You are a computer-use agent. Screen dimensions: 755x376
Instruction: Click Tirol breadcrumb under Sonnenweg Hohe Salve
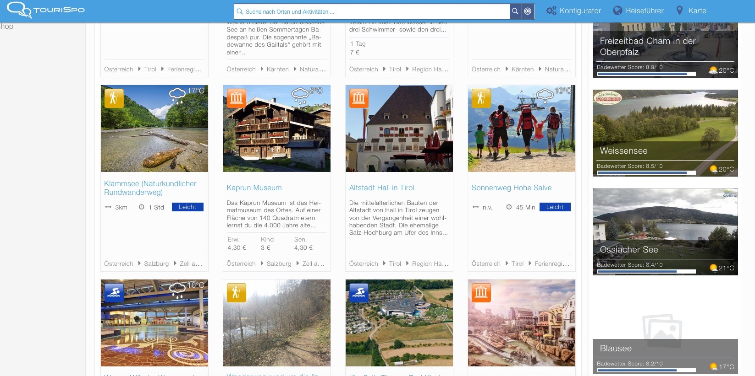[517, 264]
